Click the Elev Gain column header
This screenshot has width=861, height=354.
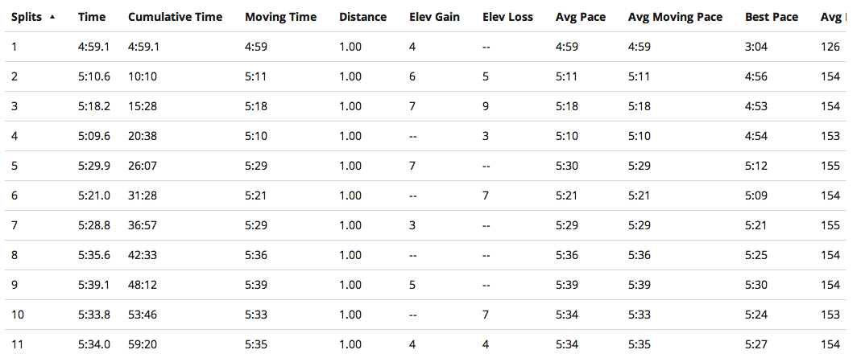(434, 17)
